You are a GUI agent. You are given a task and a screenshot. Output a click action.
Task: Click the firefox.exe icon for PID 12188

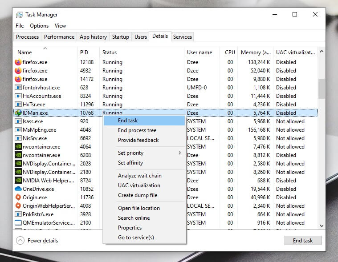coord(18,62)
